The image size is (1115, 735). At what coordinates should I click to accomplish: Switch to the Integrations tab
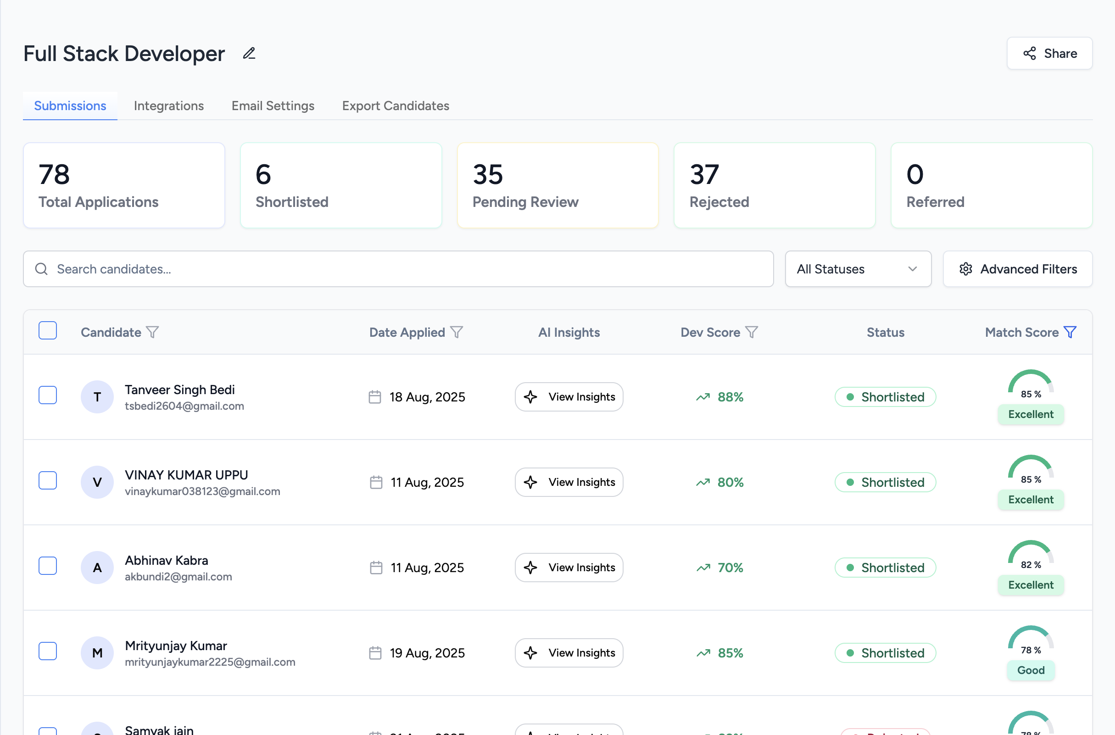[169, 106]
